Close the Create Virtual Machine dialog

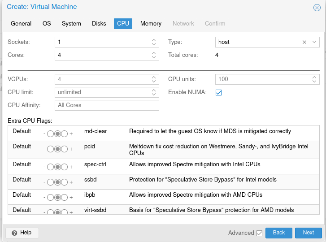[317, 8]
